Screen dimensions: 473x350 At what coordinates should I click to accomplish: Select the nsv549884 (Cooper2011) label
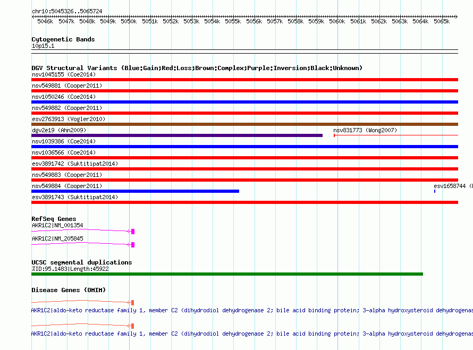coord(67,186)
